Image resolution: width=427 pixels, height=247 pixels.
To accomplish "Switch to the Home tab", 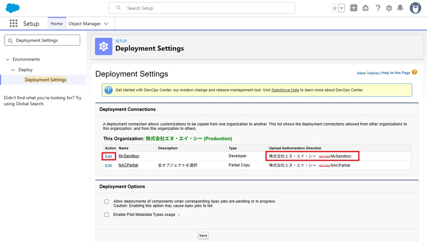I will pyautogui.click(x=57, y=23).
